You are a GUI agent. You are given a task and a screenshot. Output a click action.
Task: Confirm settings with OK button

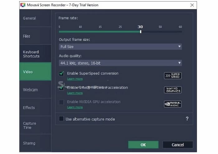(143, 145)
